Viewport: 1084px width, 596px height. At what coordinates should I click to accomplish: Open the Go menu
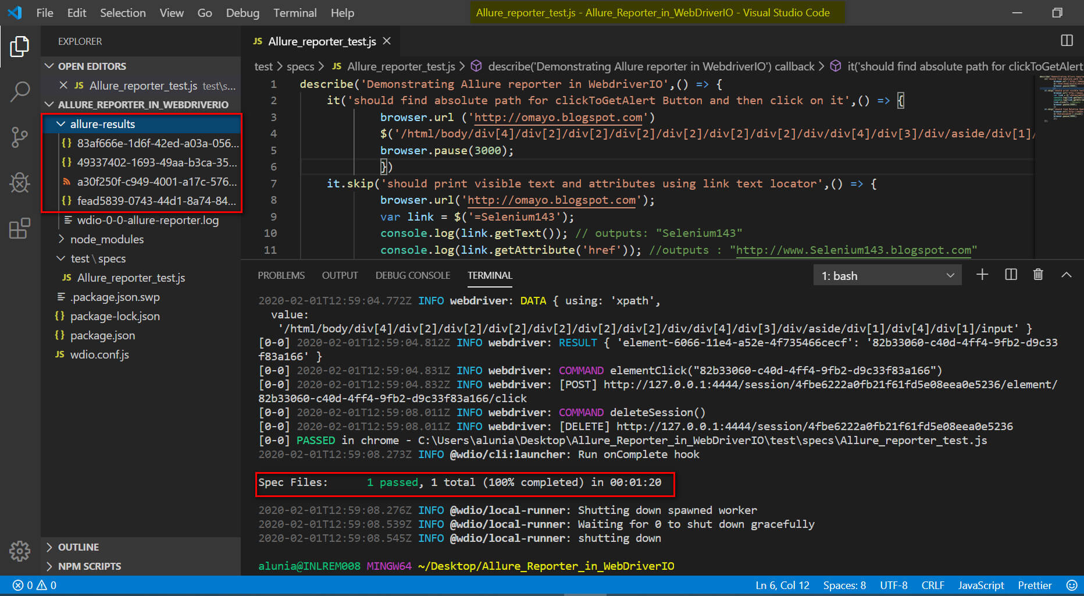205,13
